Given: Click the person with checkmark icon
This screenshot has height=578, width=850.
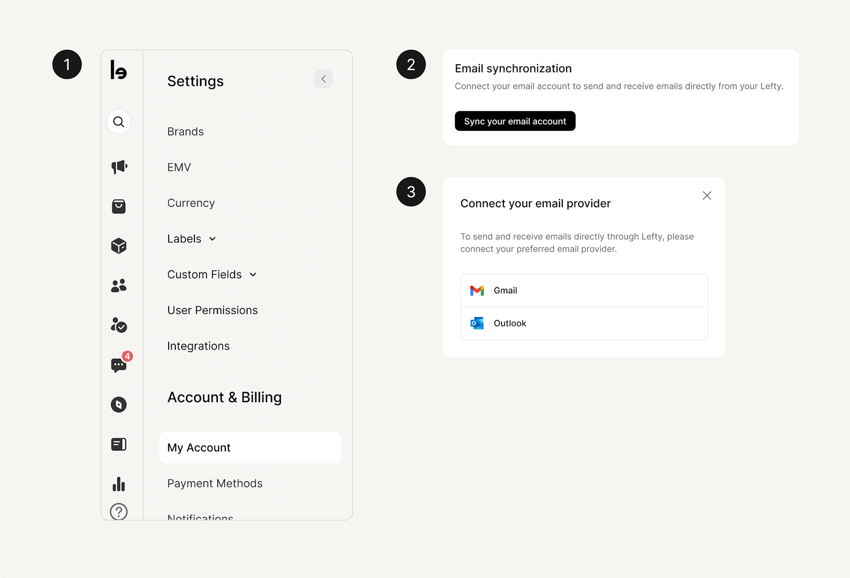Looking at the screenshot, I should (x=119, y=325).
